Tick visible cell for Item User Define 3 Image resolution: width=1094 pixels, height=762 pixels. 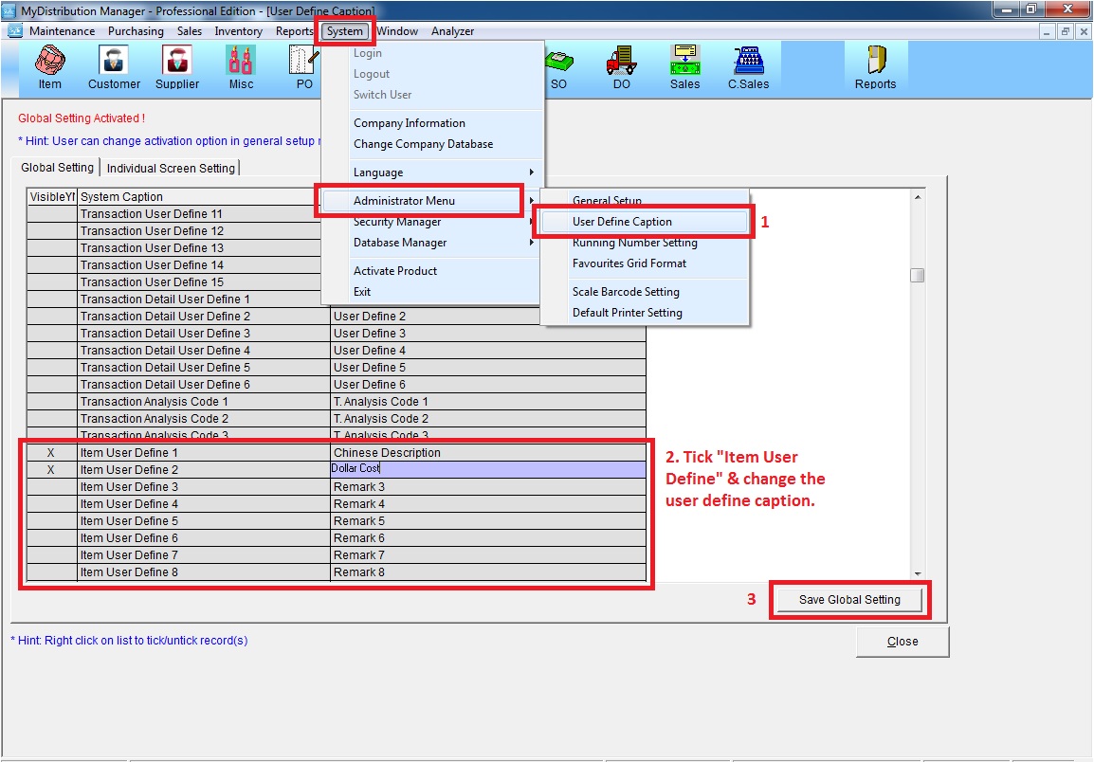tap(51, 487)
